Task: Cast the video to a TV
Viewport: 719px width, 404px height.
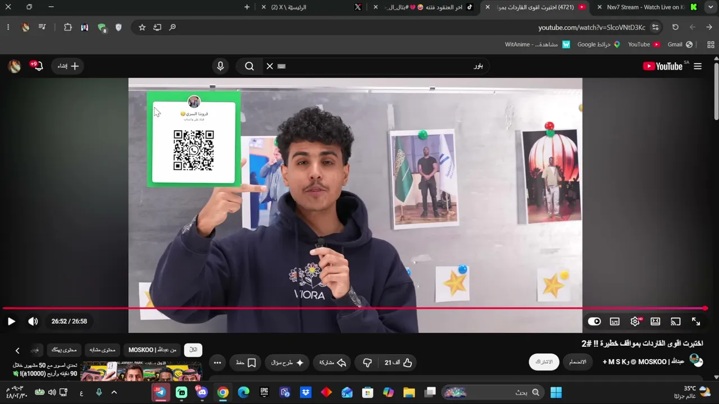Action: [x=675, y=322]
